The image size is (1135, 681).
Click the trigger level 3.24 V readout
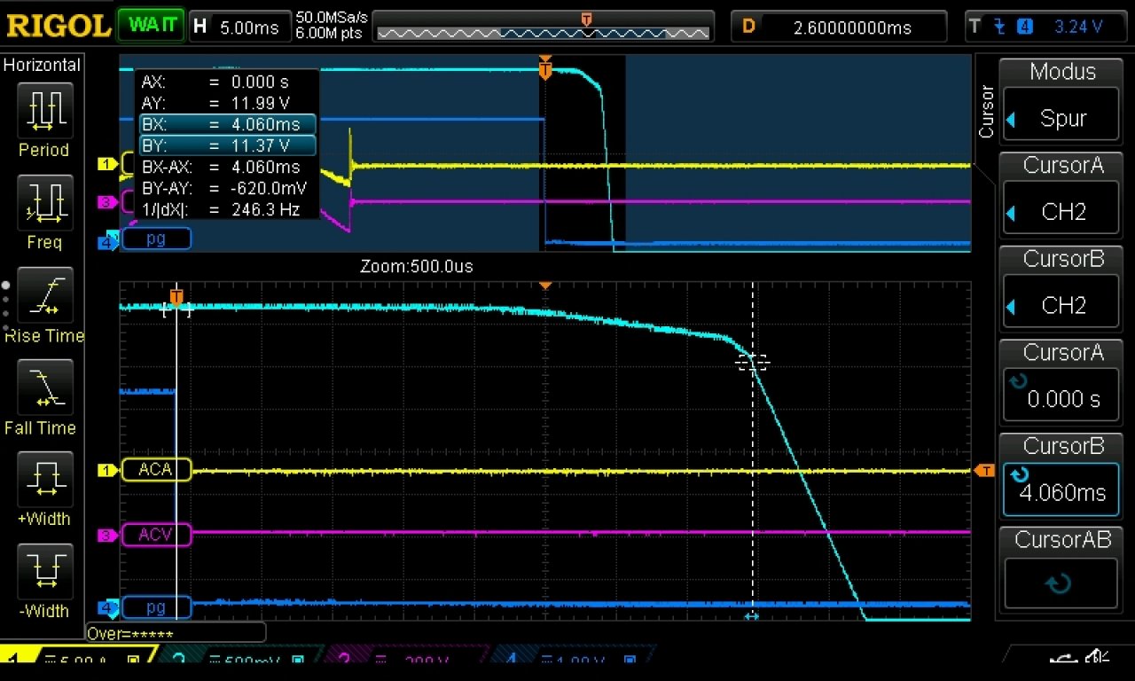pos(1077,27)
